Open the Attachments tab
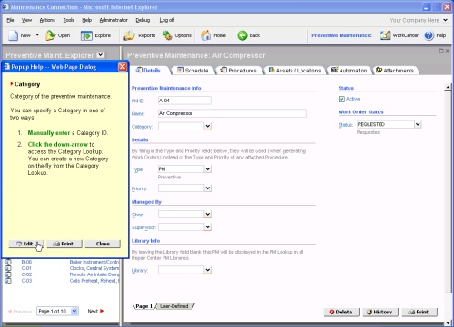The width and height of the screenshot is (454, 327). (395, 71)
